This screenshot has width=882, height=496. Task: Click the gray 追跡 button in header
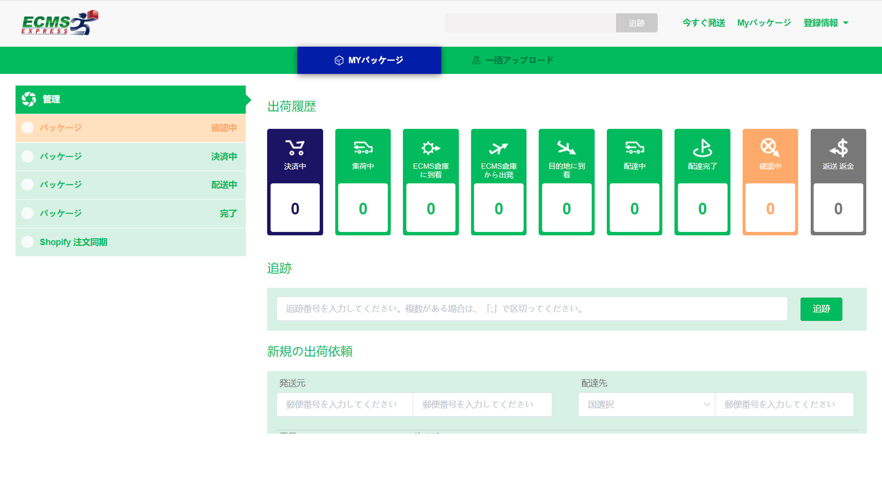point(637,23)
